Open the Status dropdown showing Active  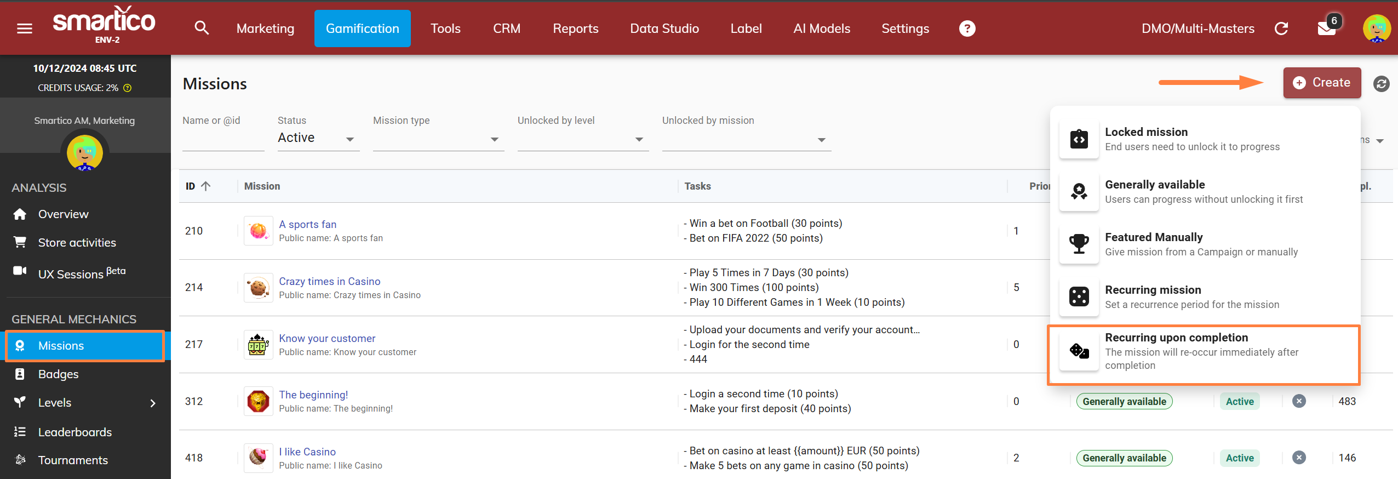pyautogui.click(x=318, y=138)
